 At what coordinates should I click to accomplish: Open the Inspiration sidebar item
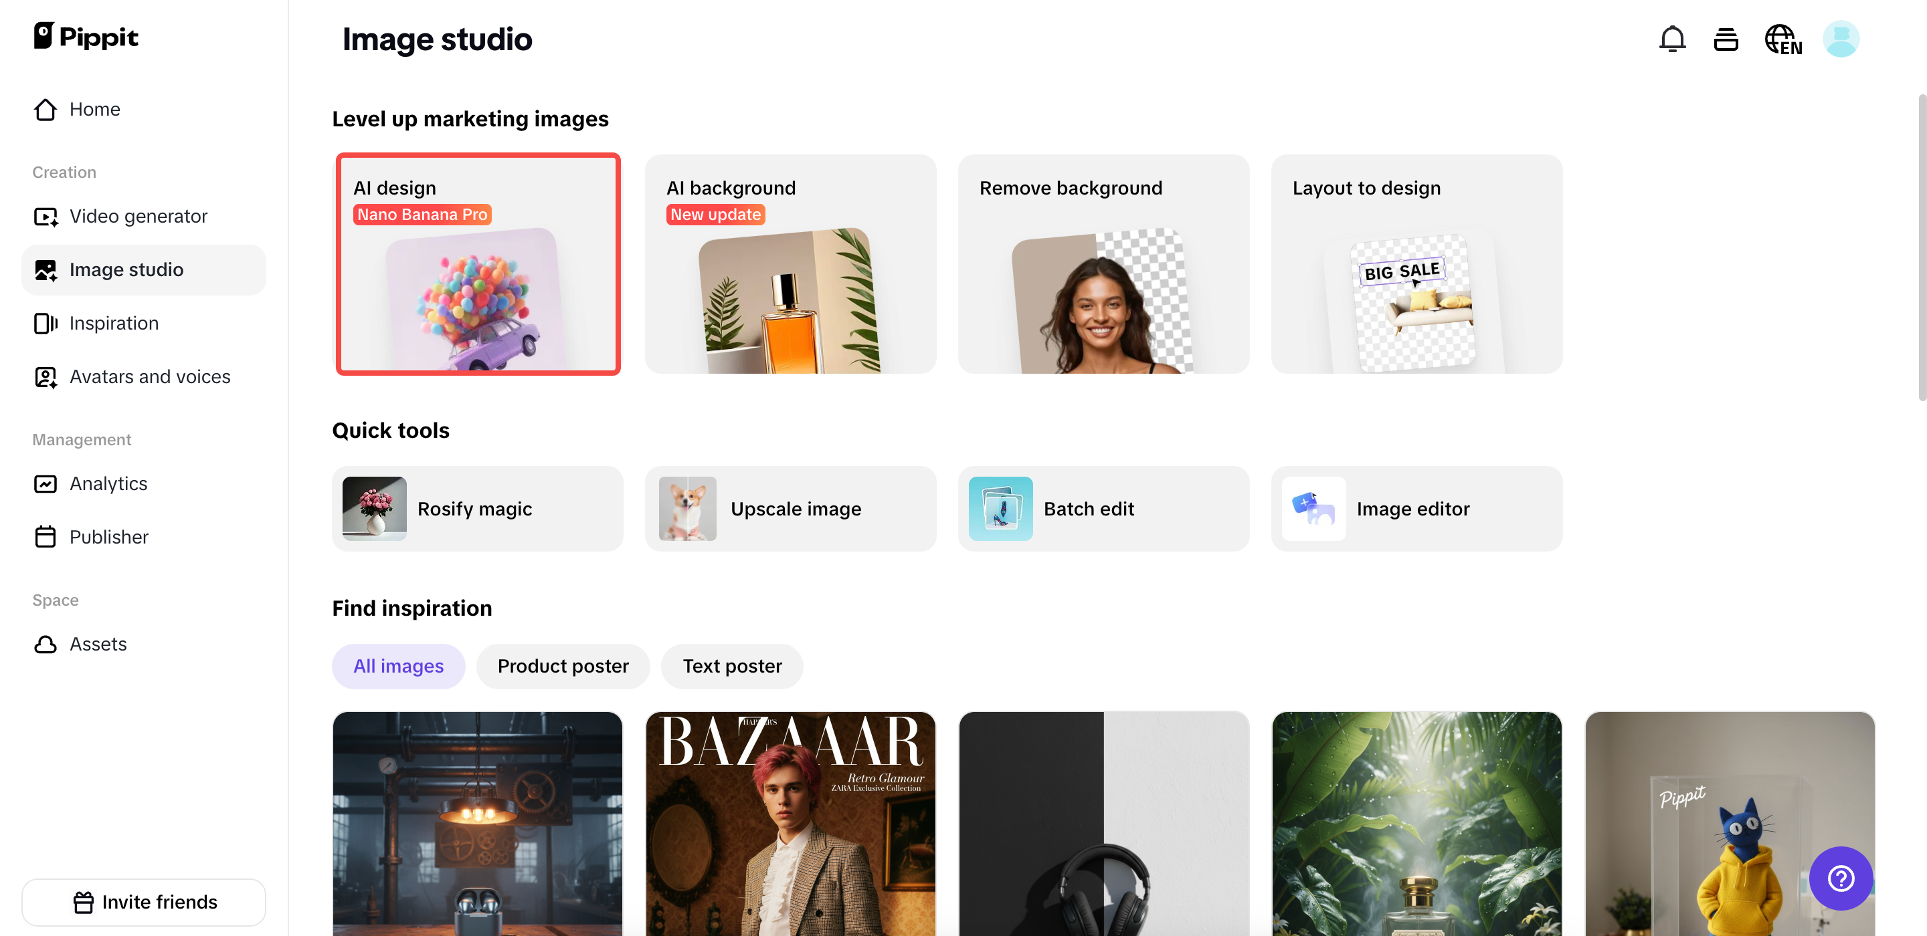tap(114, 323)
